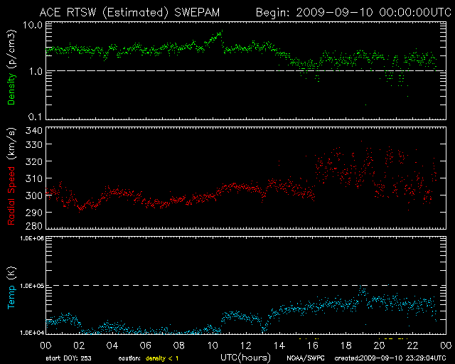The image size is (455, 364).
Task: Click the created: 23:29:04UTC timestamp
Action: coord(390,358)
